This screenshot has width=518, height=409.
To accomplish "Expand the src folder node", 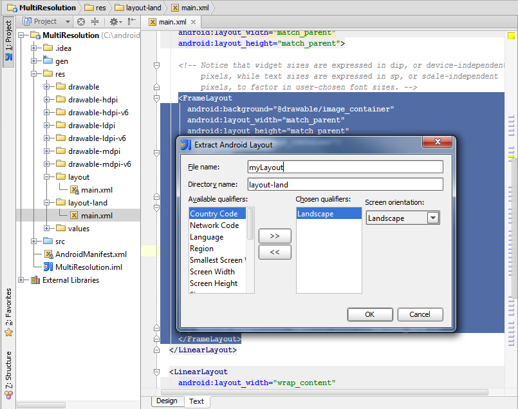I will tap(33, 242).
